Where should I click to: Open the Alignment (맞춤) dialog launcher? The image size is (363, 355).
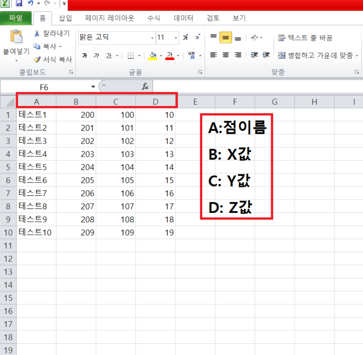click(357, 72)
